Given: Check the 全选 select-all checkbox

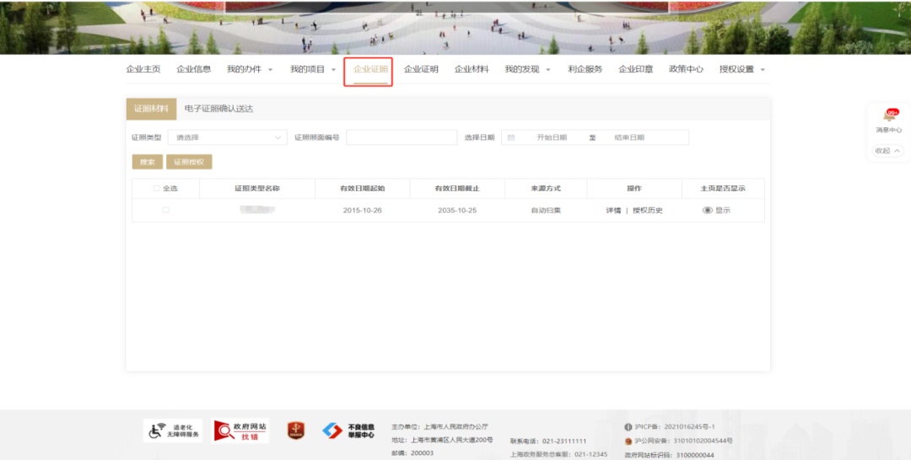Looking at the screenshot, I should [x=157, y=189].
